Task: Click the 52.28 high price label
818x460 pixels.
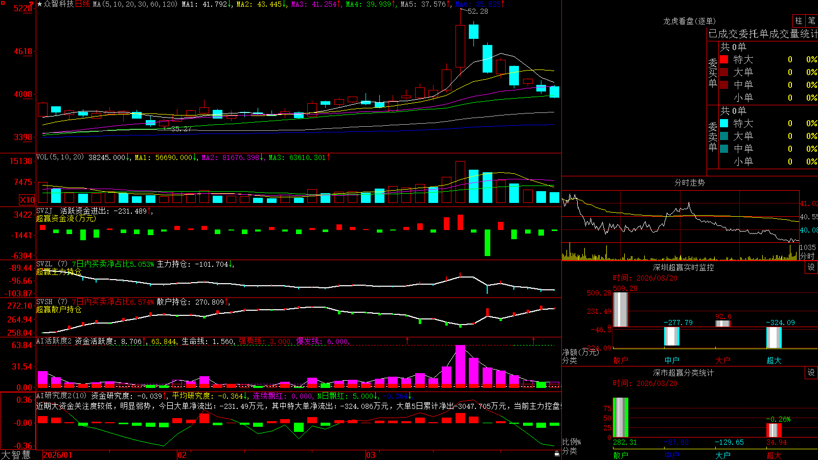Action: point(478,11)
